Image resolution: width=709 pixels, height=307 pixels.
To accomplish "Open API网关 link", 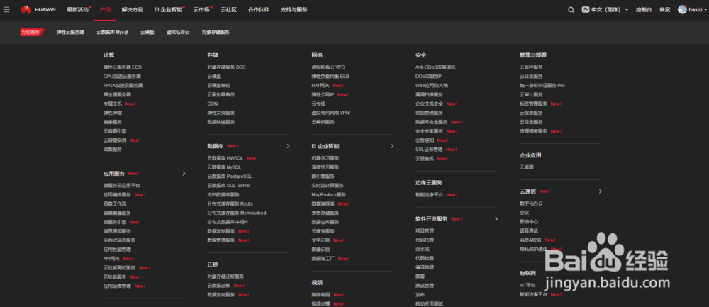I will [111, 259].
